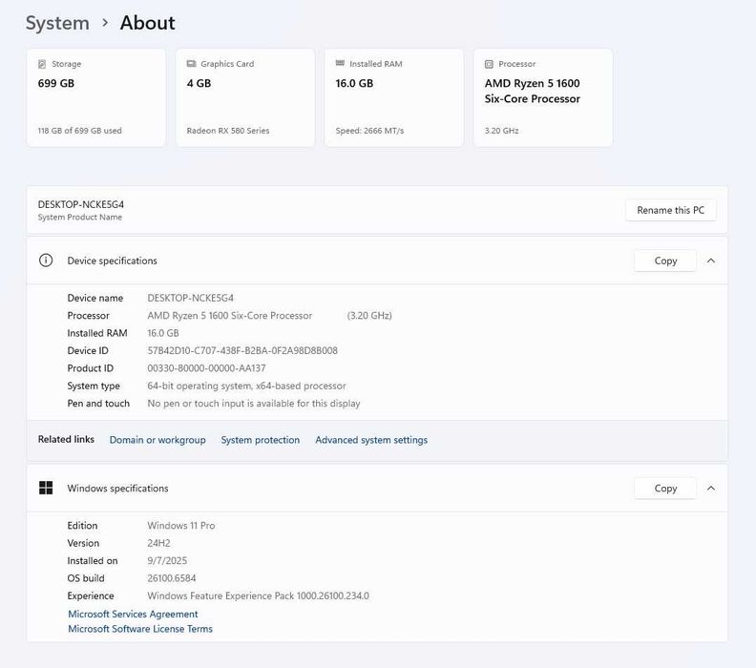Go back to System breadcrumb
756x668 pixels.
click(57, 23)
